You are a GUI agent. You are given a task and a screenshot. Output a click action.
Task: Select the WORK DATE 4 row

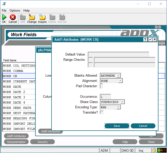[19, 103]
